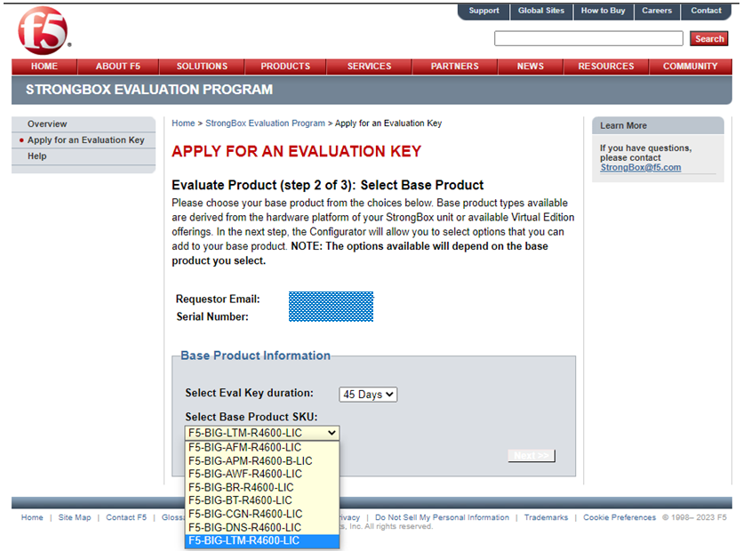The image size is (743, 551).
Task: Open SERVICES navigation item
Action: point(369,67)
